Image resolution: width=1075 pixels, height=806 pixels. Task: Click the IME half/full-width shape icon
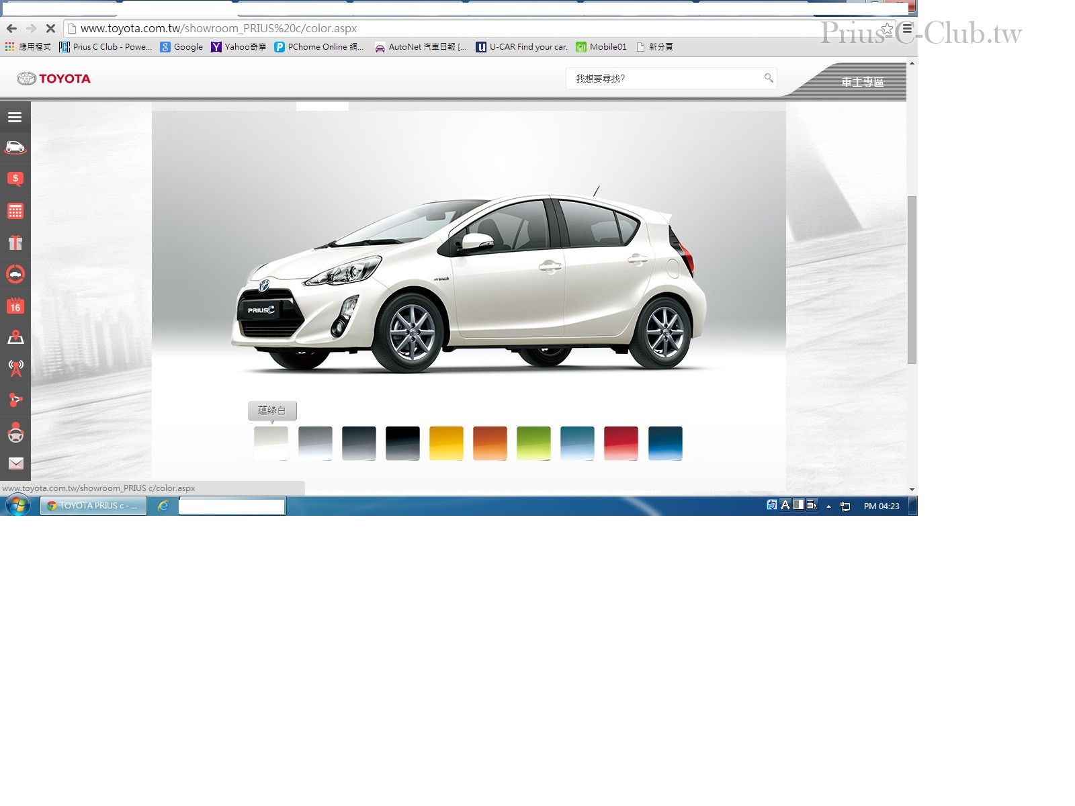[x=798, y=505]
